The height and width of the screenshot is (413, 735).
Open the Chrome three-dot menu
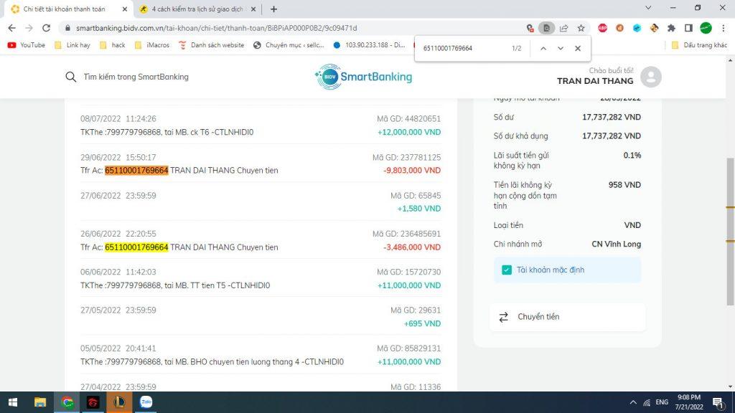click(x=724, y=28)
